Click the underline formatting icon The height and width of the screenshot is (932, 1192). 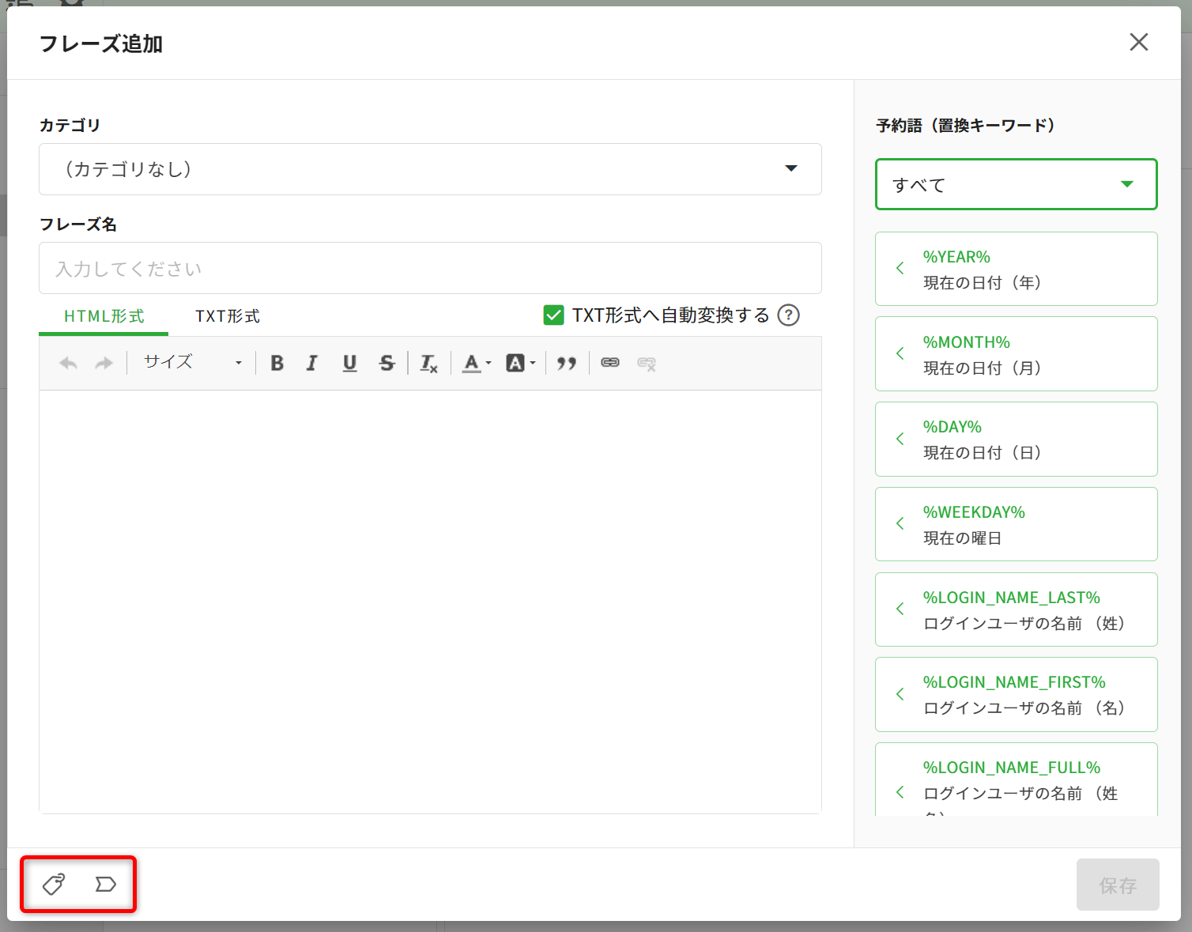pos(349,363)
